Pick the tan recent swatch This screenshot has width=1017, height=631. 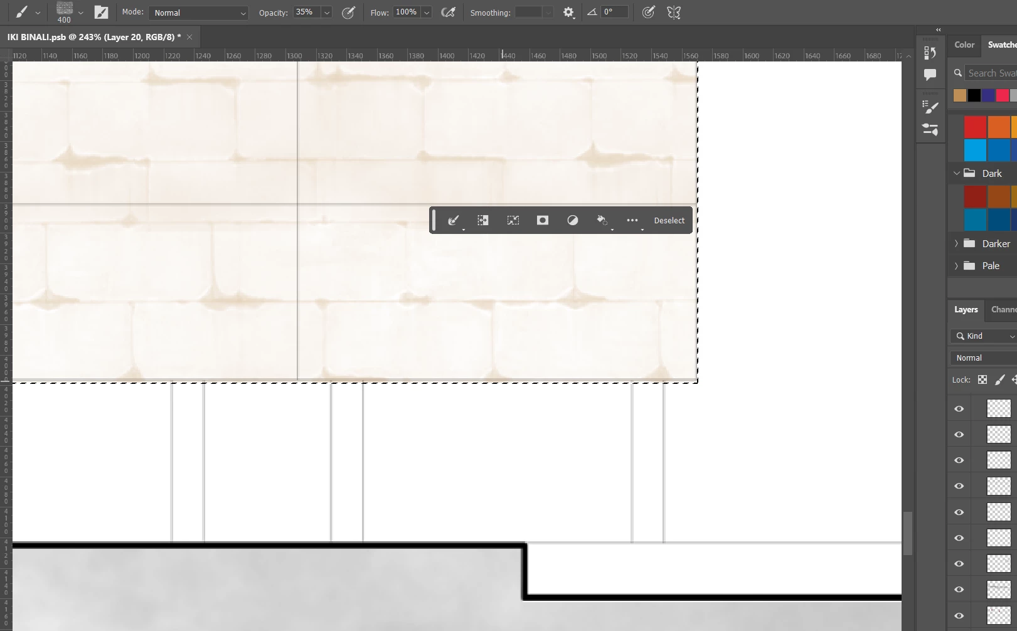(960, 95)
